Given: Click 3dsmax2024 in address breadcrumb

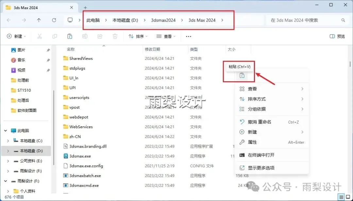Looking at the screenshot, I should click(x=163, y=20).
